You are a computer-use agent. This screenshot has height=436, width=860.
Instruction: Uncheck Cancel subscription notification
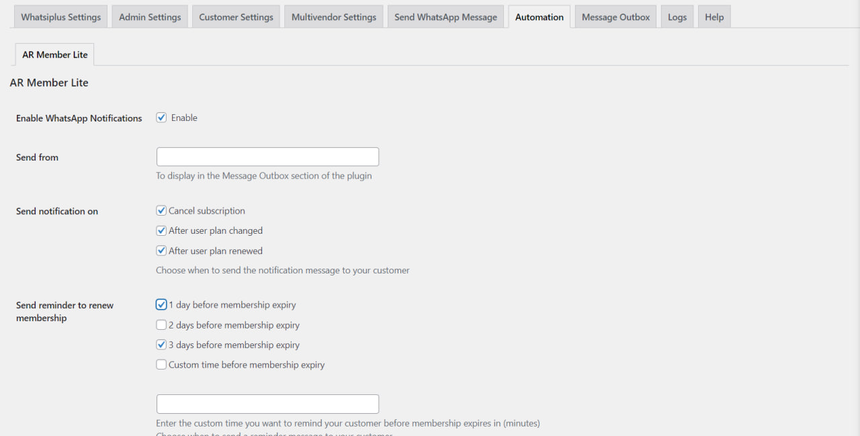click(x=161, y=210)
